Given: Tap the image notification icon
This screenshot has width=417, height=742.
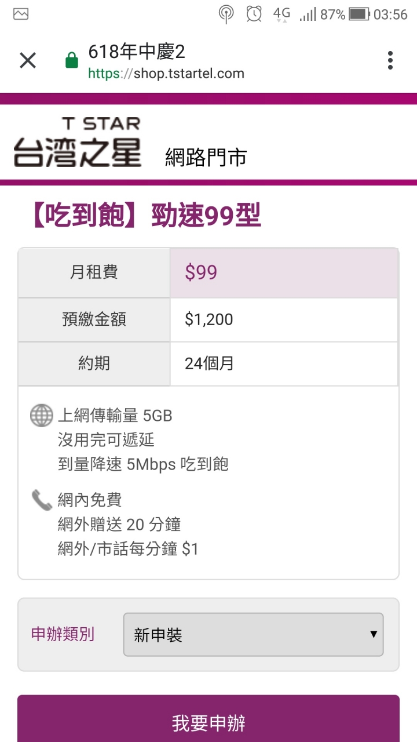Looking at the screenshot, I should 21,14.
